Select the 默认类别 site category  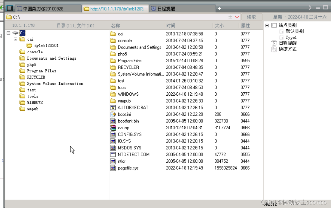tap(295, 31)
